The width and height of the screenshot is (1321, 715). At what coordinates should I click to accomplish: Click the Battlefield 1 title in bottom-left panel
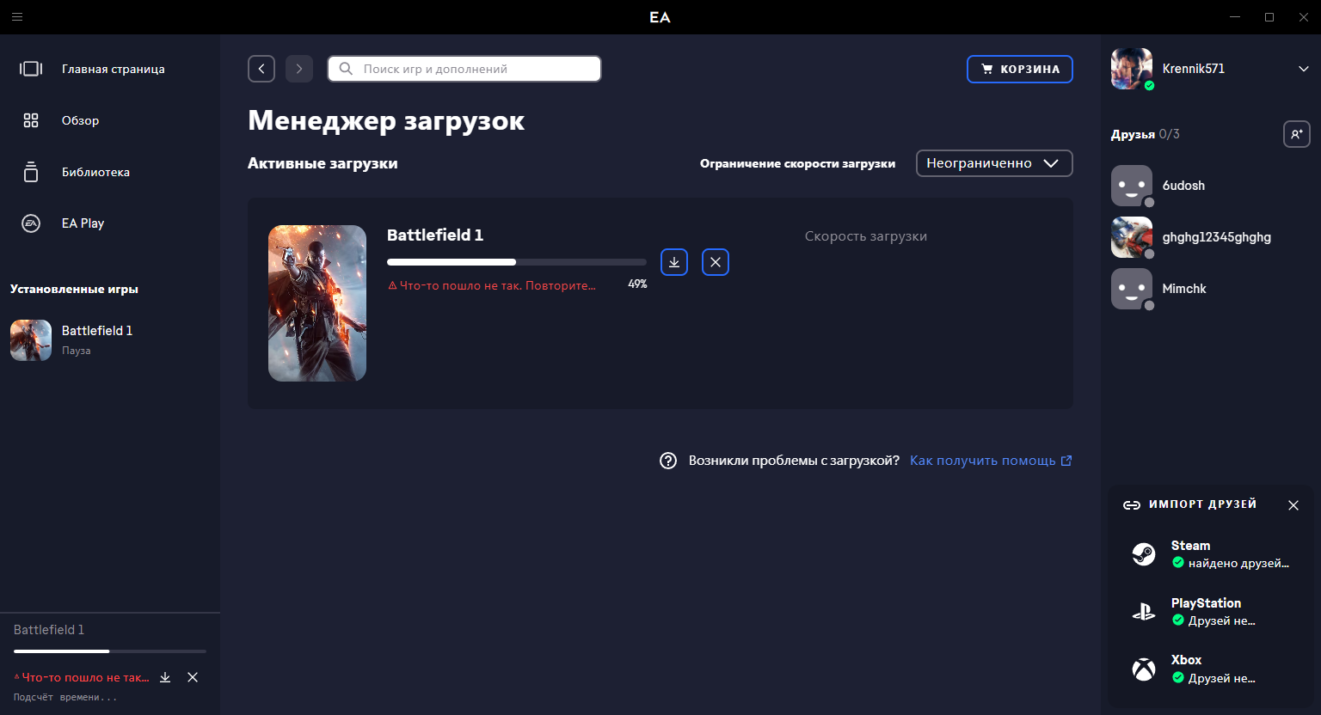[49, 630]
